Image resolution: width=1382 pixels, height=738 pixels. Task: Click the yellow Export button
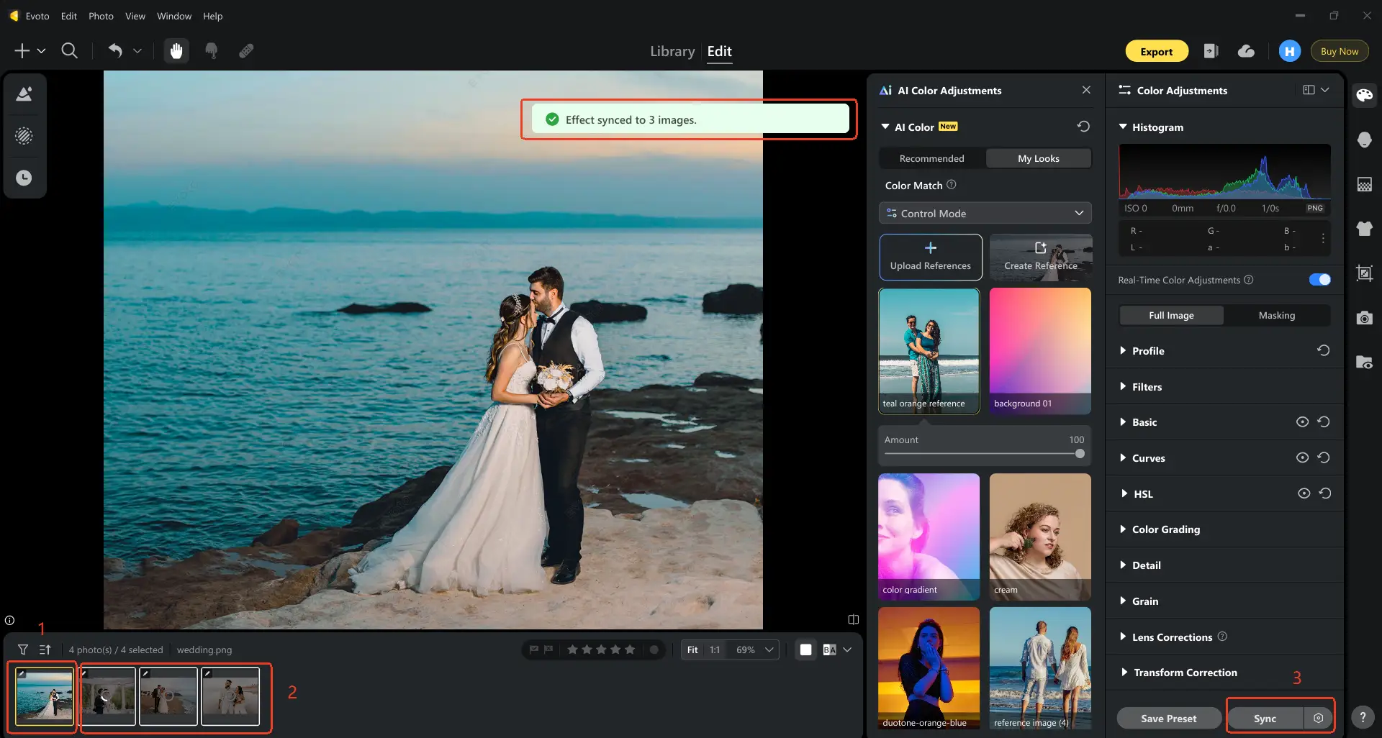(1157, 51)
